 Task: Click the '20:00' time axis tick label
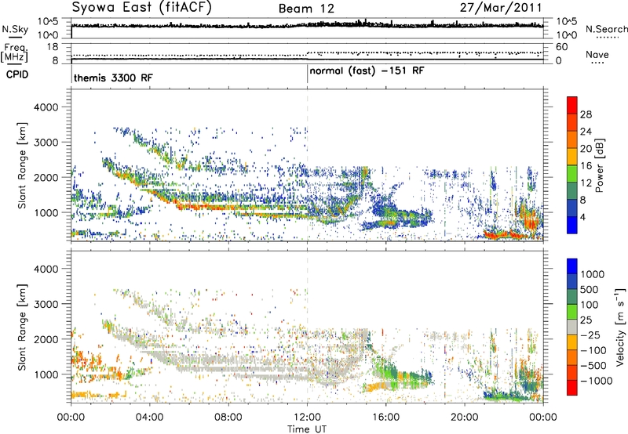coord(465,418)
